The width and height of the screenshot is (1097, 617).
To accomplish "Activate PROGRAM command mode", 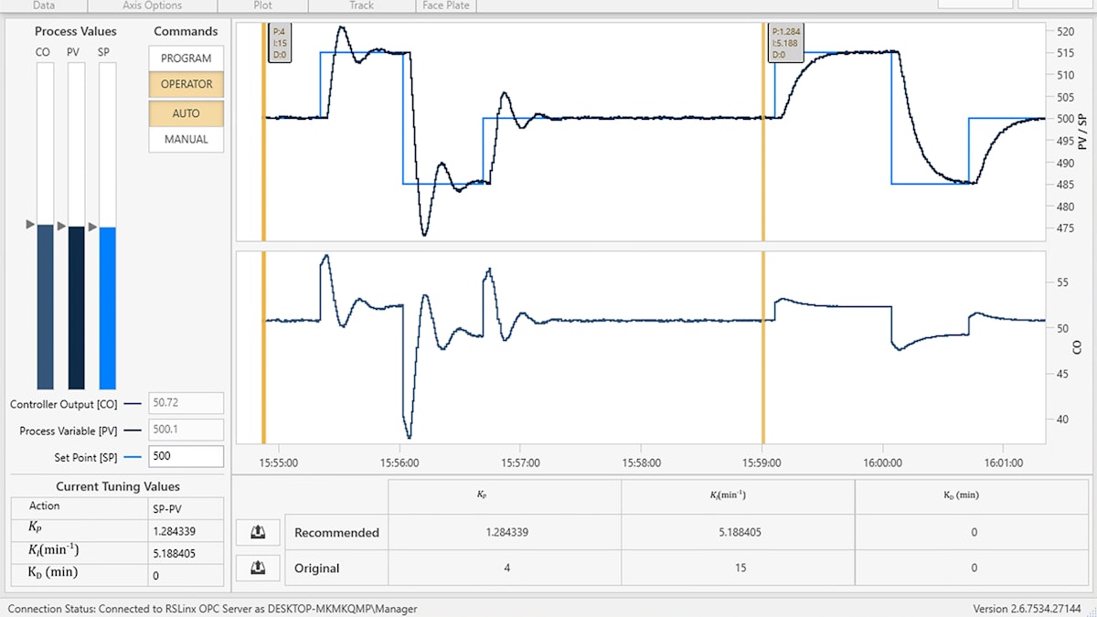I will point(186,58).
